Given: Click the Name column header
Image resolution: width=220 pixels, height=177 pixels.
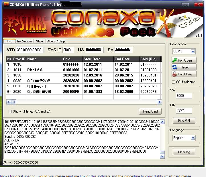Looking at the screenshot, I should tap(44, 59).
